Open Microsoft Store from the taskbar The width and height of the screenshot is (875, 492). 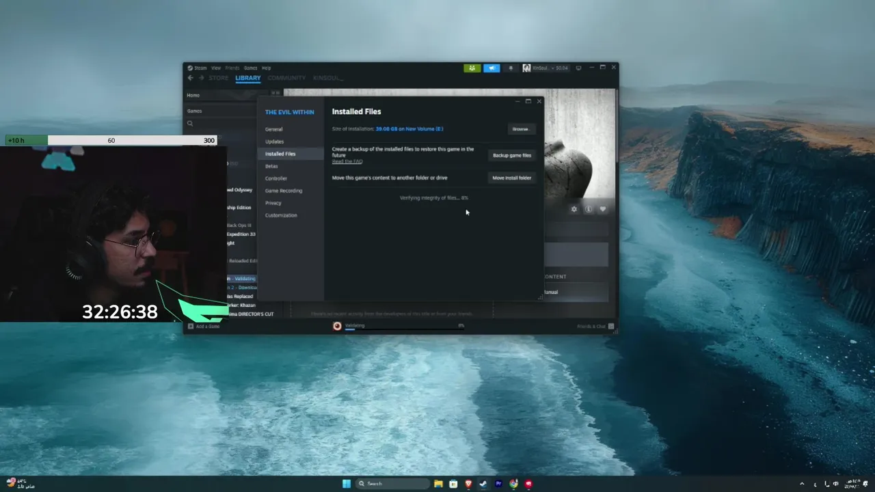click(453, 484)
